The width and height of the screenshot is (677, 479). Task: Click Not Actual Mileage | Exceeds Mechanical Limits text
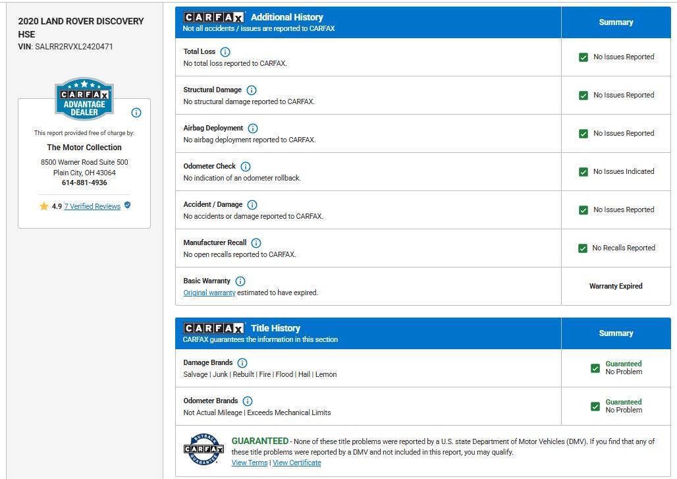click(257, 413)
